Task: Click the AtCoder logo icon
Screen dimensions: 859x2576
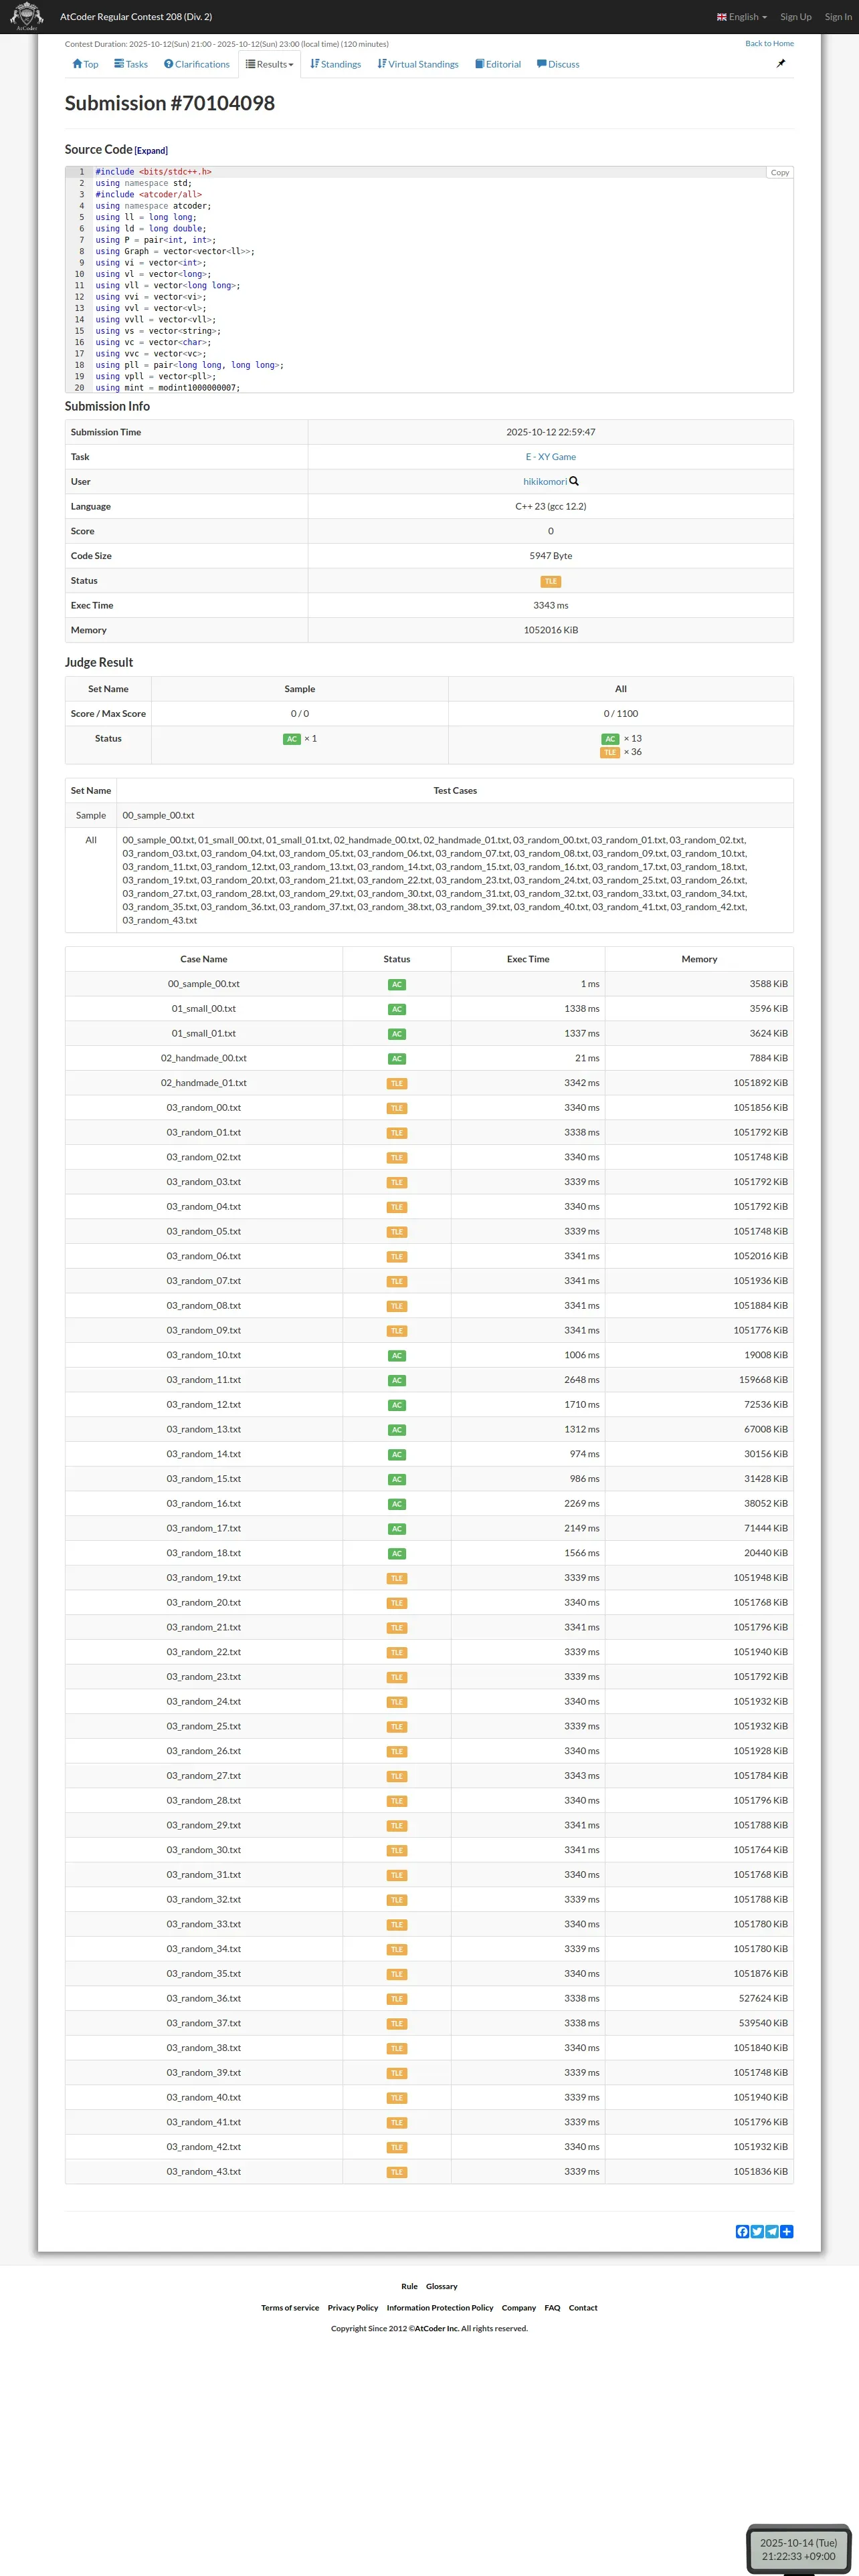Action: [27, 16]
